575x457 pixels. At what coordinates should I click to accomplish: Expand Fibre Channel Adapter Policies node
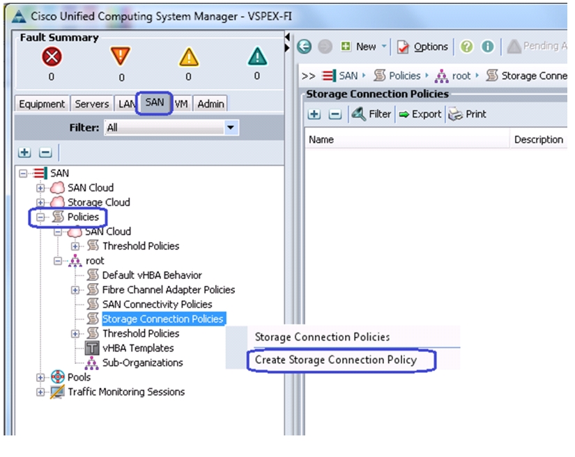click(75, 290)
